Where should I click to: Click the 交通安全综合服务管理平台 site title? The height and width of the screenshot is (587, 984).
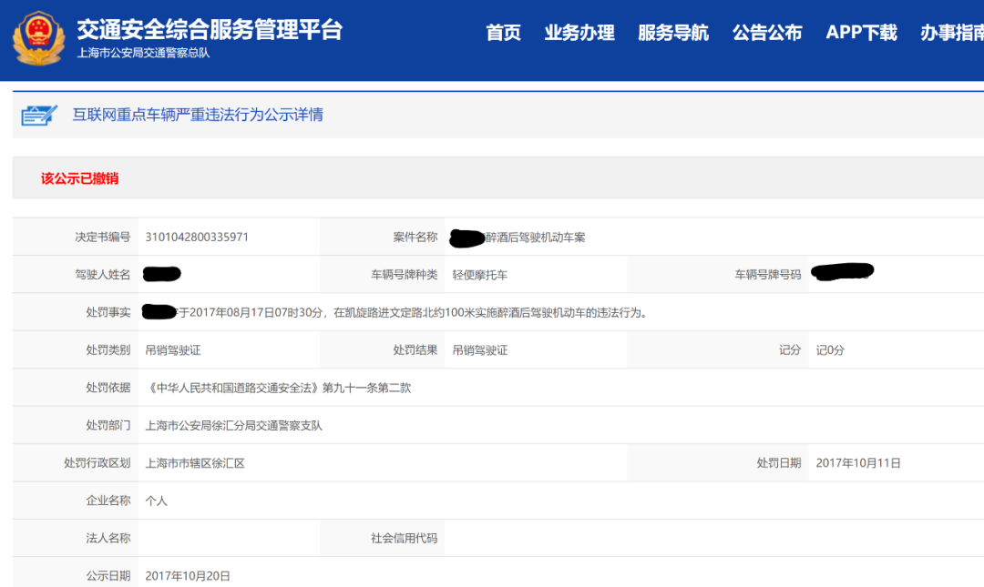pyautogui.click(x=210, y=29)
